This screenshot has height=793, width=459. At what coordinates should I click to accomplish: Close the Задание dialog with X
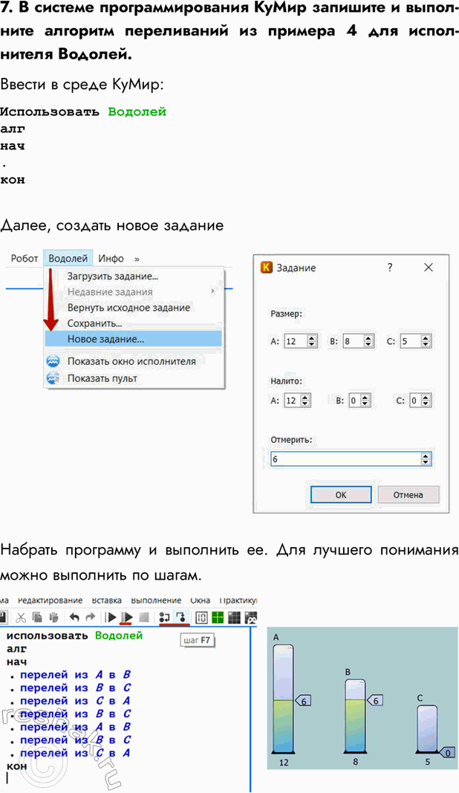(x=428, y=268)
